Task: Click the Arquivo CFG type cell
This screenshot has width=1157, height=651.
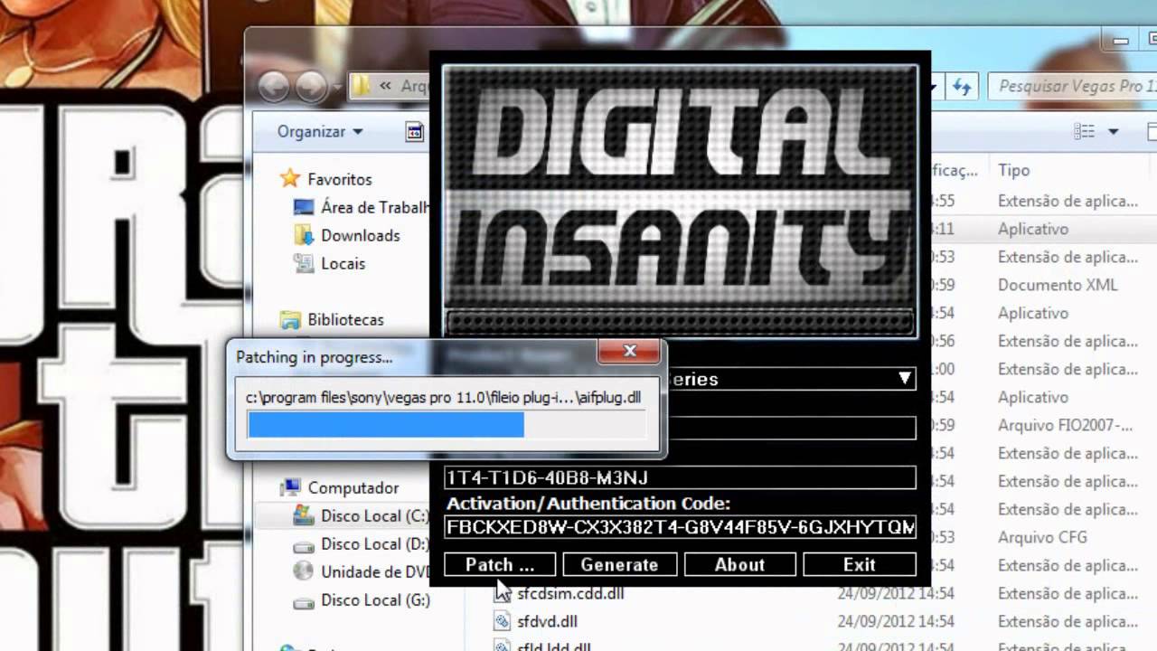Action: [1041, 537]
